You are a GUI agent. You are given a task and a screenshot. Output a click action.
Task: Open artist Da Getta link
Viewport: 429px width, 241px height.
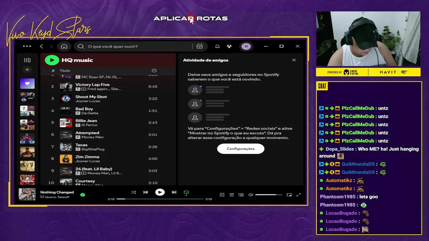click(90, 113)
